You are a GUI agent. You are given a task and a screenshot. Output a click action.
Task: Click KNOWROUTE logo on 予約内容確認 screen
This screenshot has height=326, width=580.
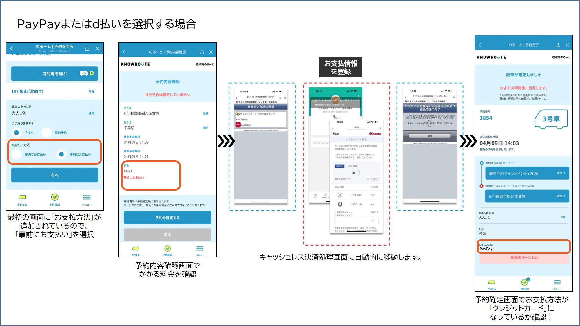point(135,64)
